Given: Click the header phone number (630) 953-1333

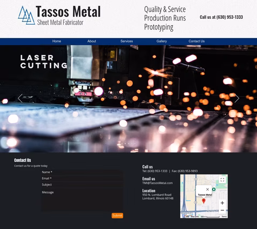Looking at the screenshot, I should 230,17.
